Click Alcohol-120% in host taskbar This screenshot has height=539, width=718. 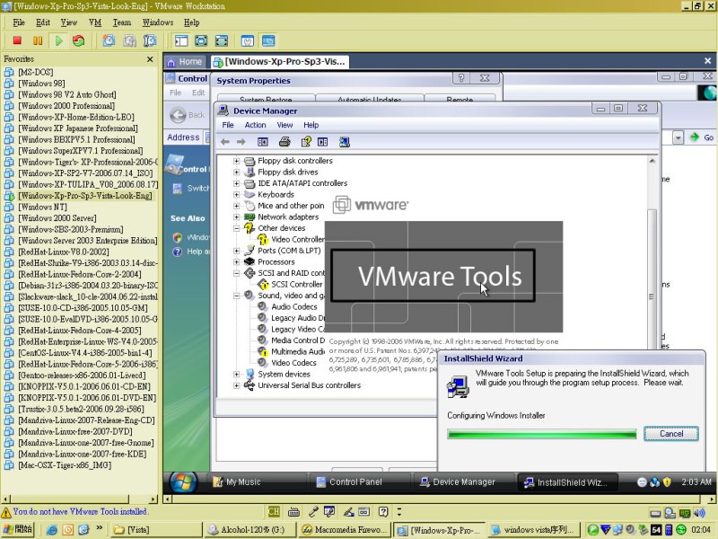(x=250, y=530)
